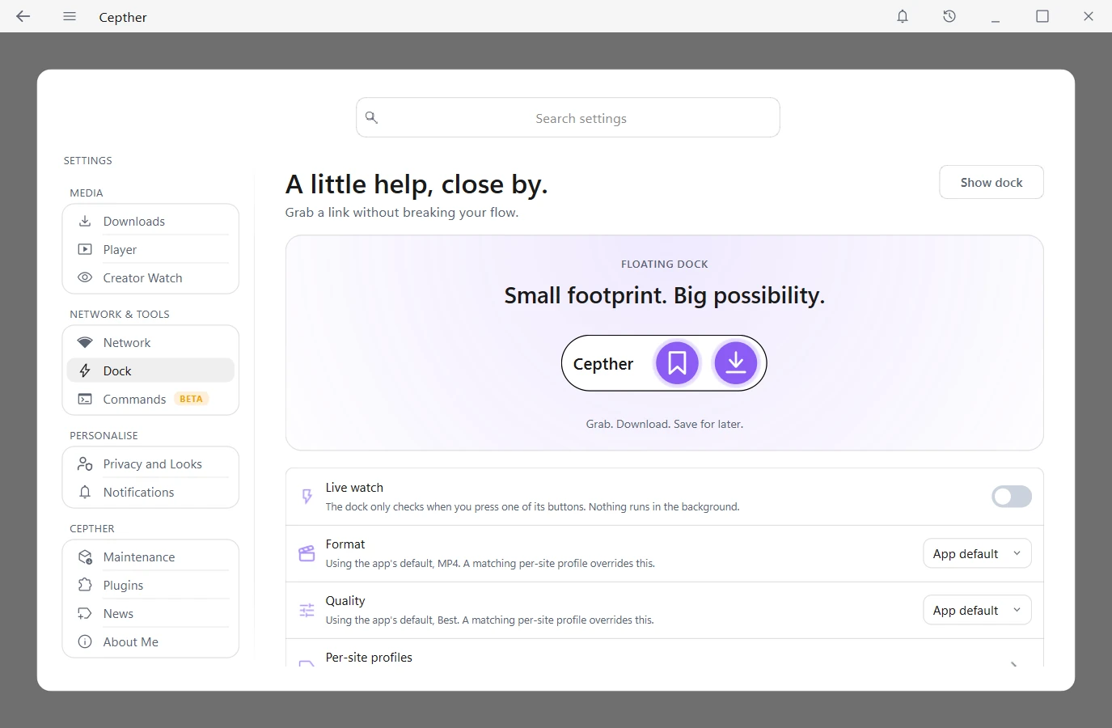Click the Live watch lightning icon
This screenshot has height=728, width=1112.
(x=307, y=497)
